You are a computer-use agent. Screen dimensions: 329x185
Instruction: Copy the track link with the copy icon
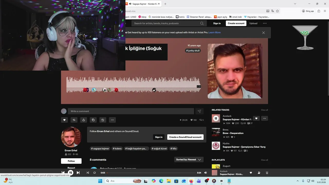click(x=93, y=120)
